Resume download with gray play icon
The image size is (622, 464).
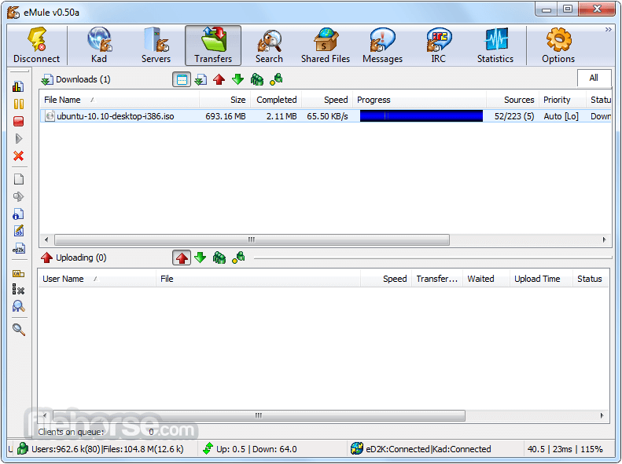[18, 138]
